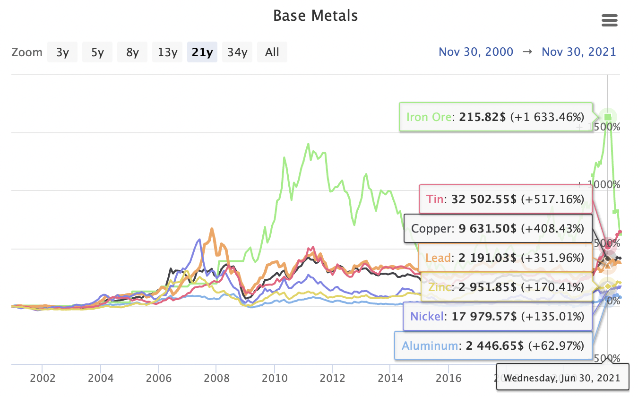Click the Zinc yellow diamond marker

coord(608,287)
